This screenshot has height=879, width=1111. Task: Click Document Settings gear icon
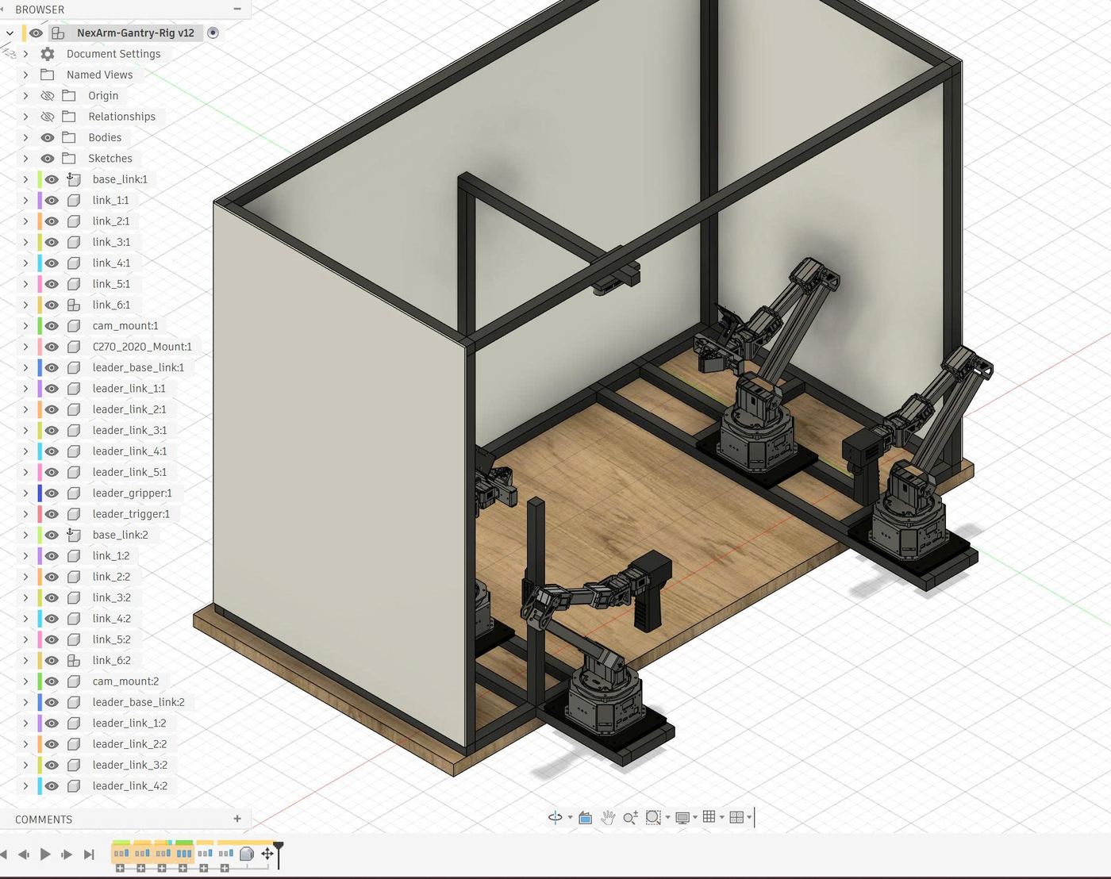pos(48,54)
